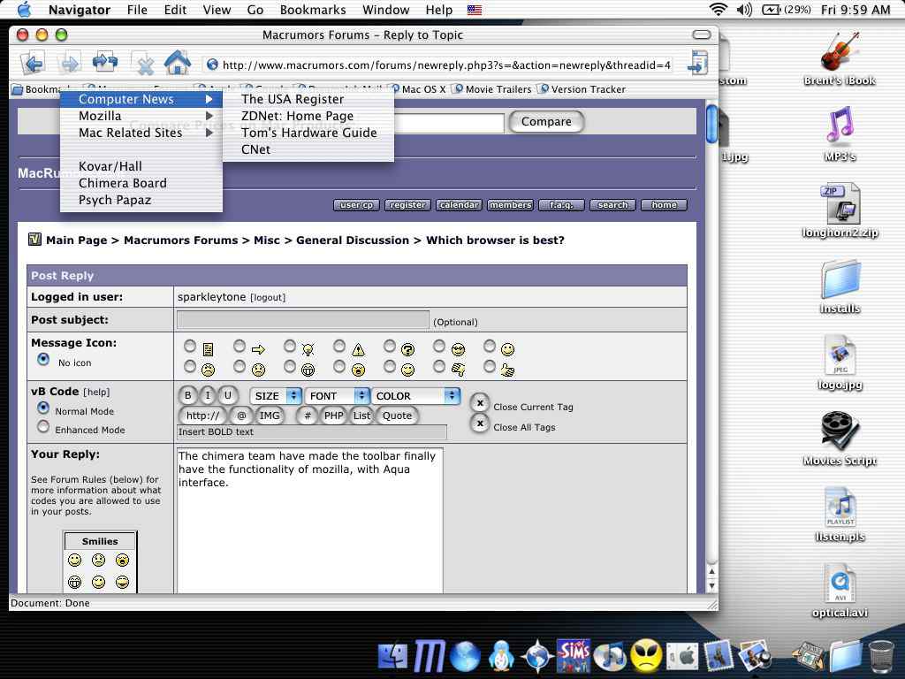Screen dimensions: 905x679
Task: Open the Bookmarks menu in the menu bar
Action: tap(312, 9)
